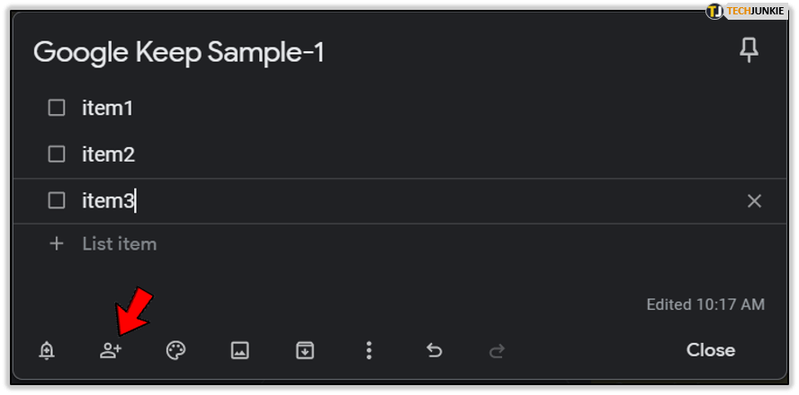
Task: Pin the Google Keep note
Action: click(x=748, y=51)
